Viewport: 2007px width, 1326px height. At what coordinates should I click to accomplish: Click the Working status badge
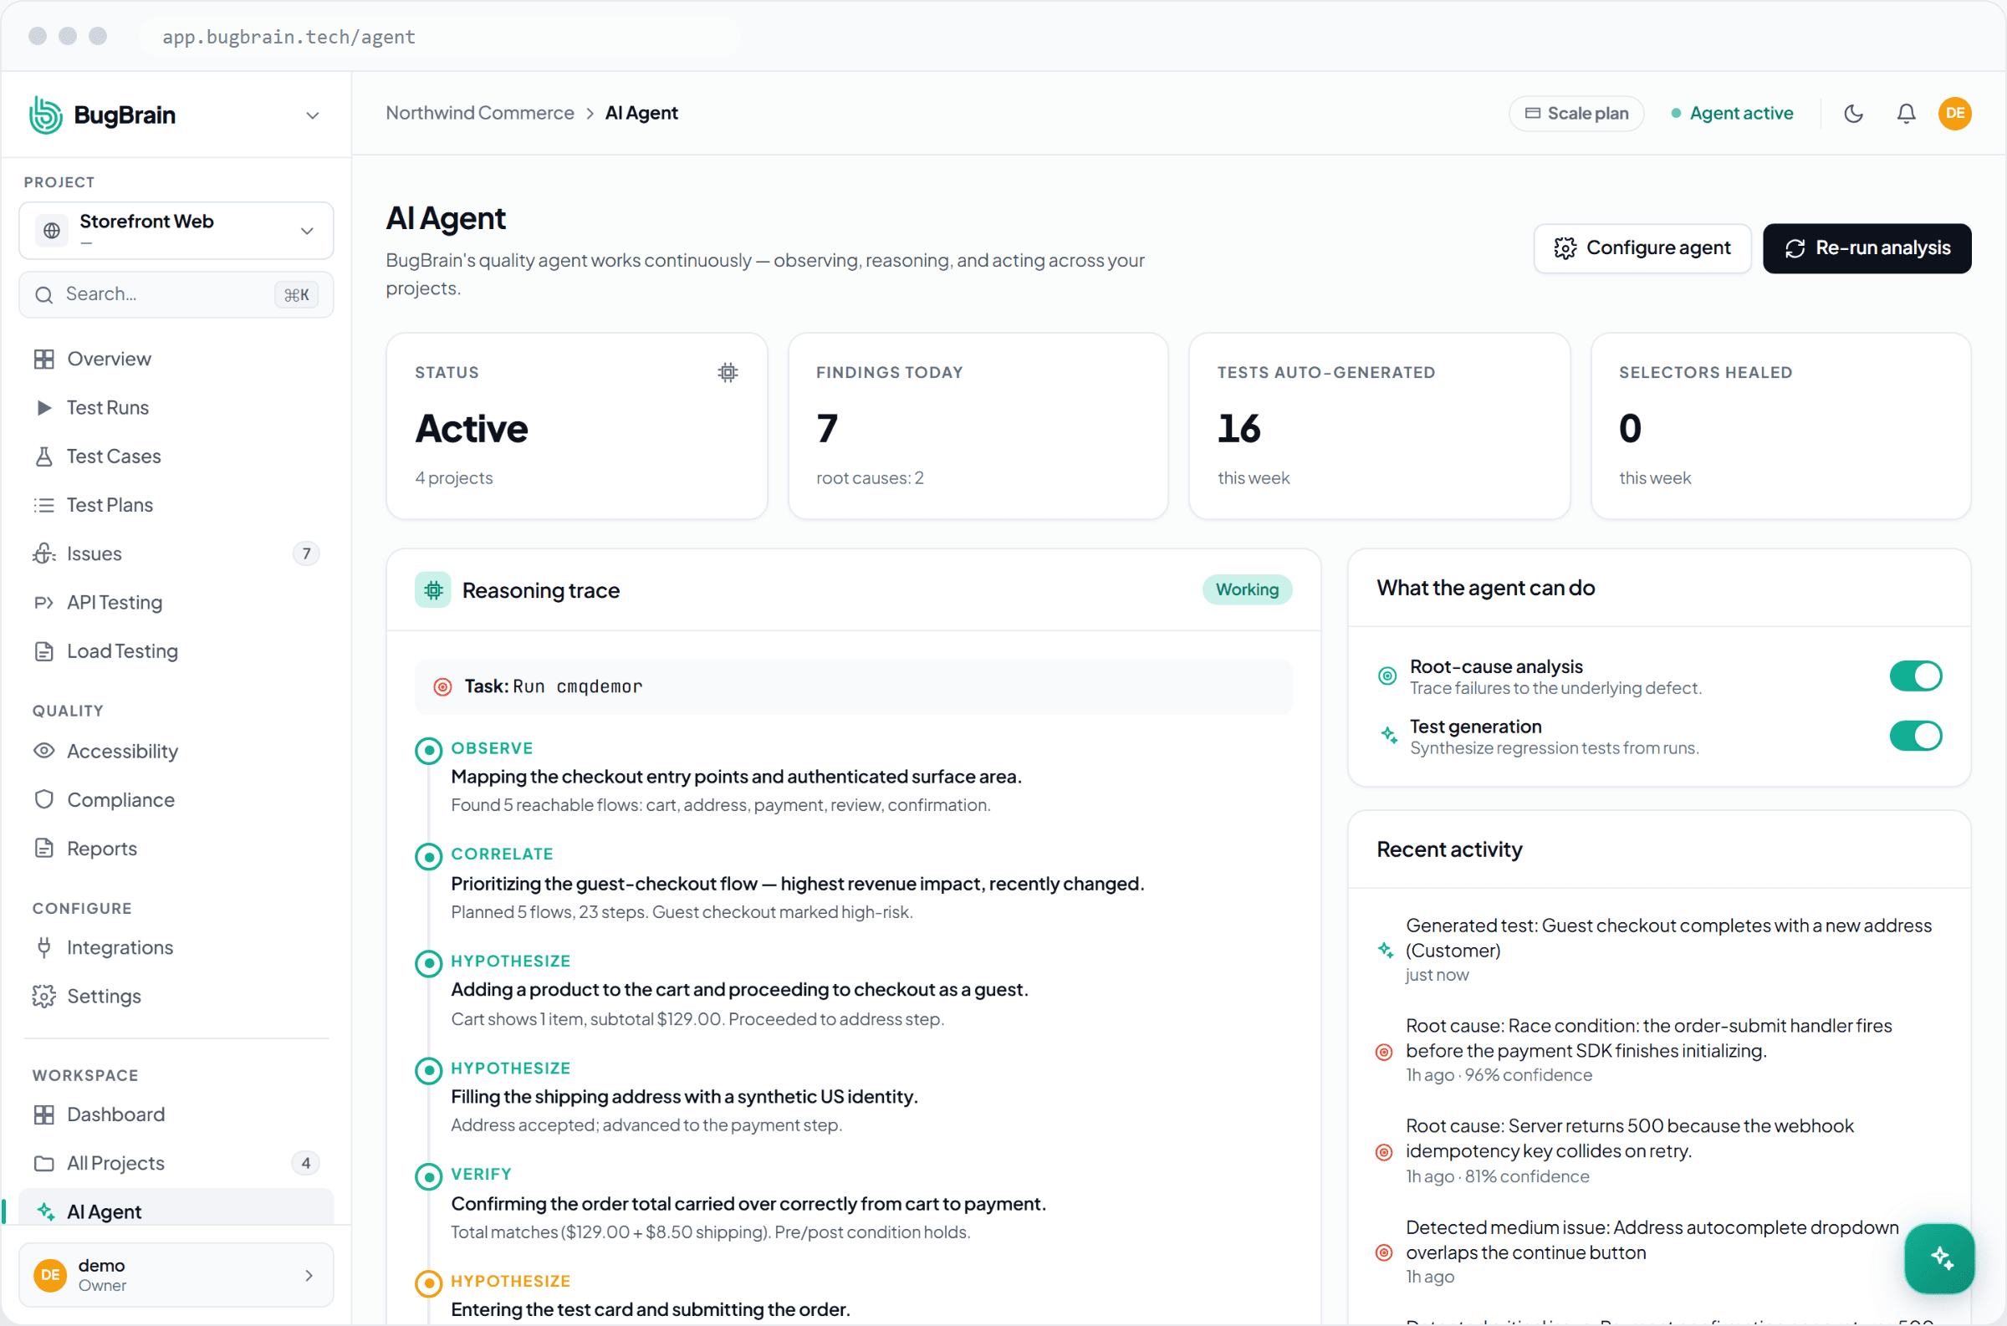[1247, 589]
